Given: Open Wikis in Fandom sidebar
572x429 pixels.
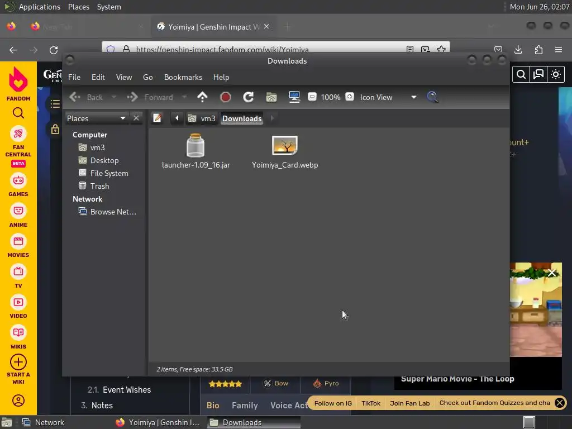Looking at the screenshot, I should (18, 338).
